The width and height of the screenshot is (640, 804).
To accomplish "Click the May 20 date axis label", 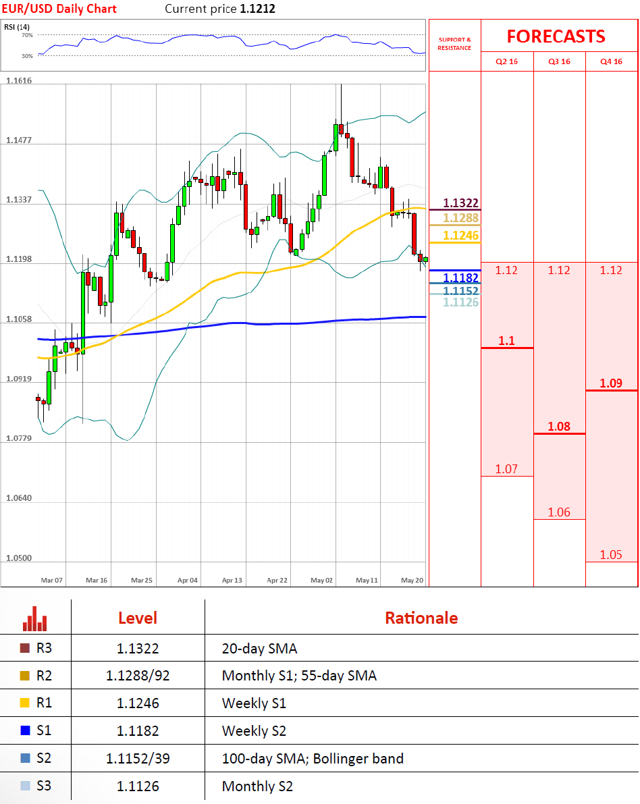I will 412,580.
